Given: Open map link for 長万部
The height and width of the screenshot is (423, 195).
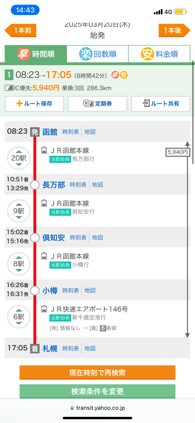Looking at the screenshot, I should (x=97, y=185).
